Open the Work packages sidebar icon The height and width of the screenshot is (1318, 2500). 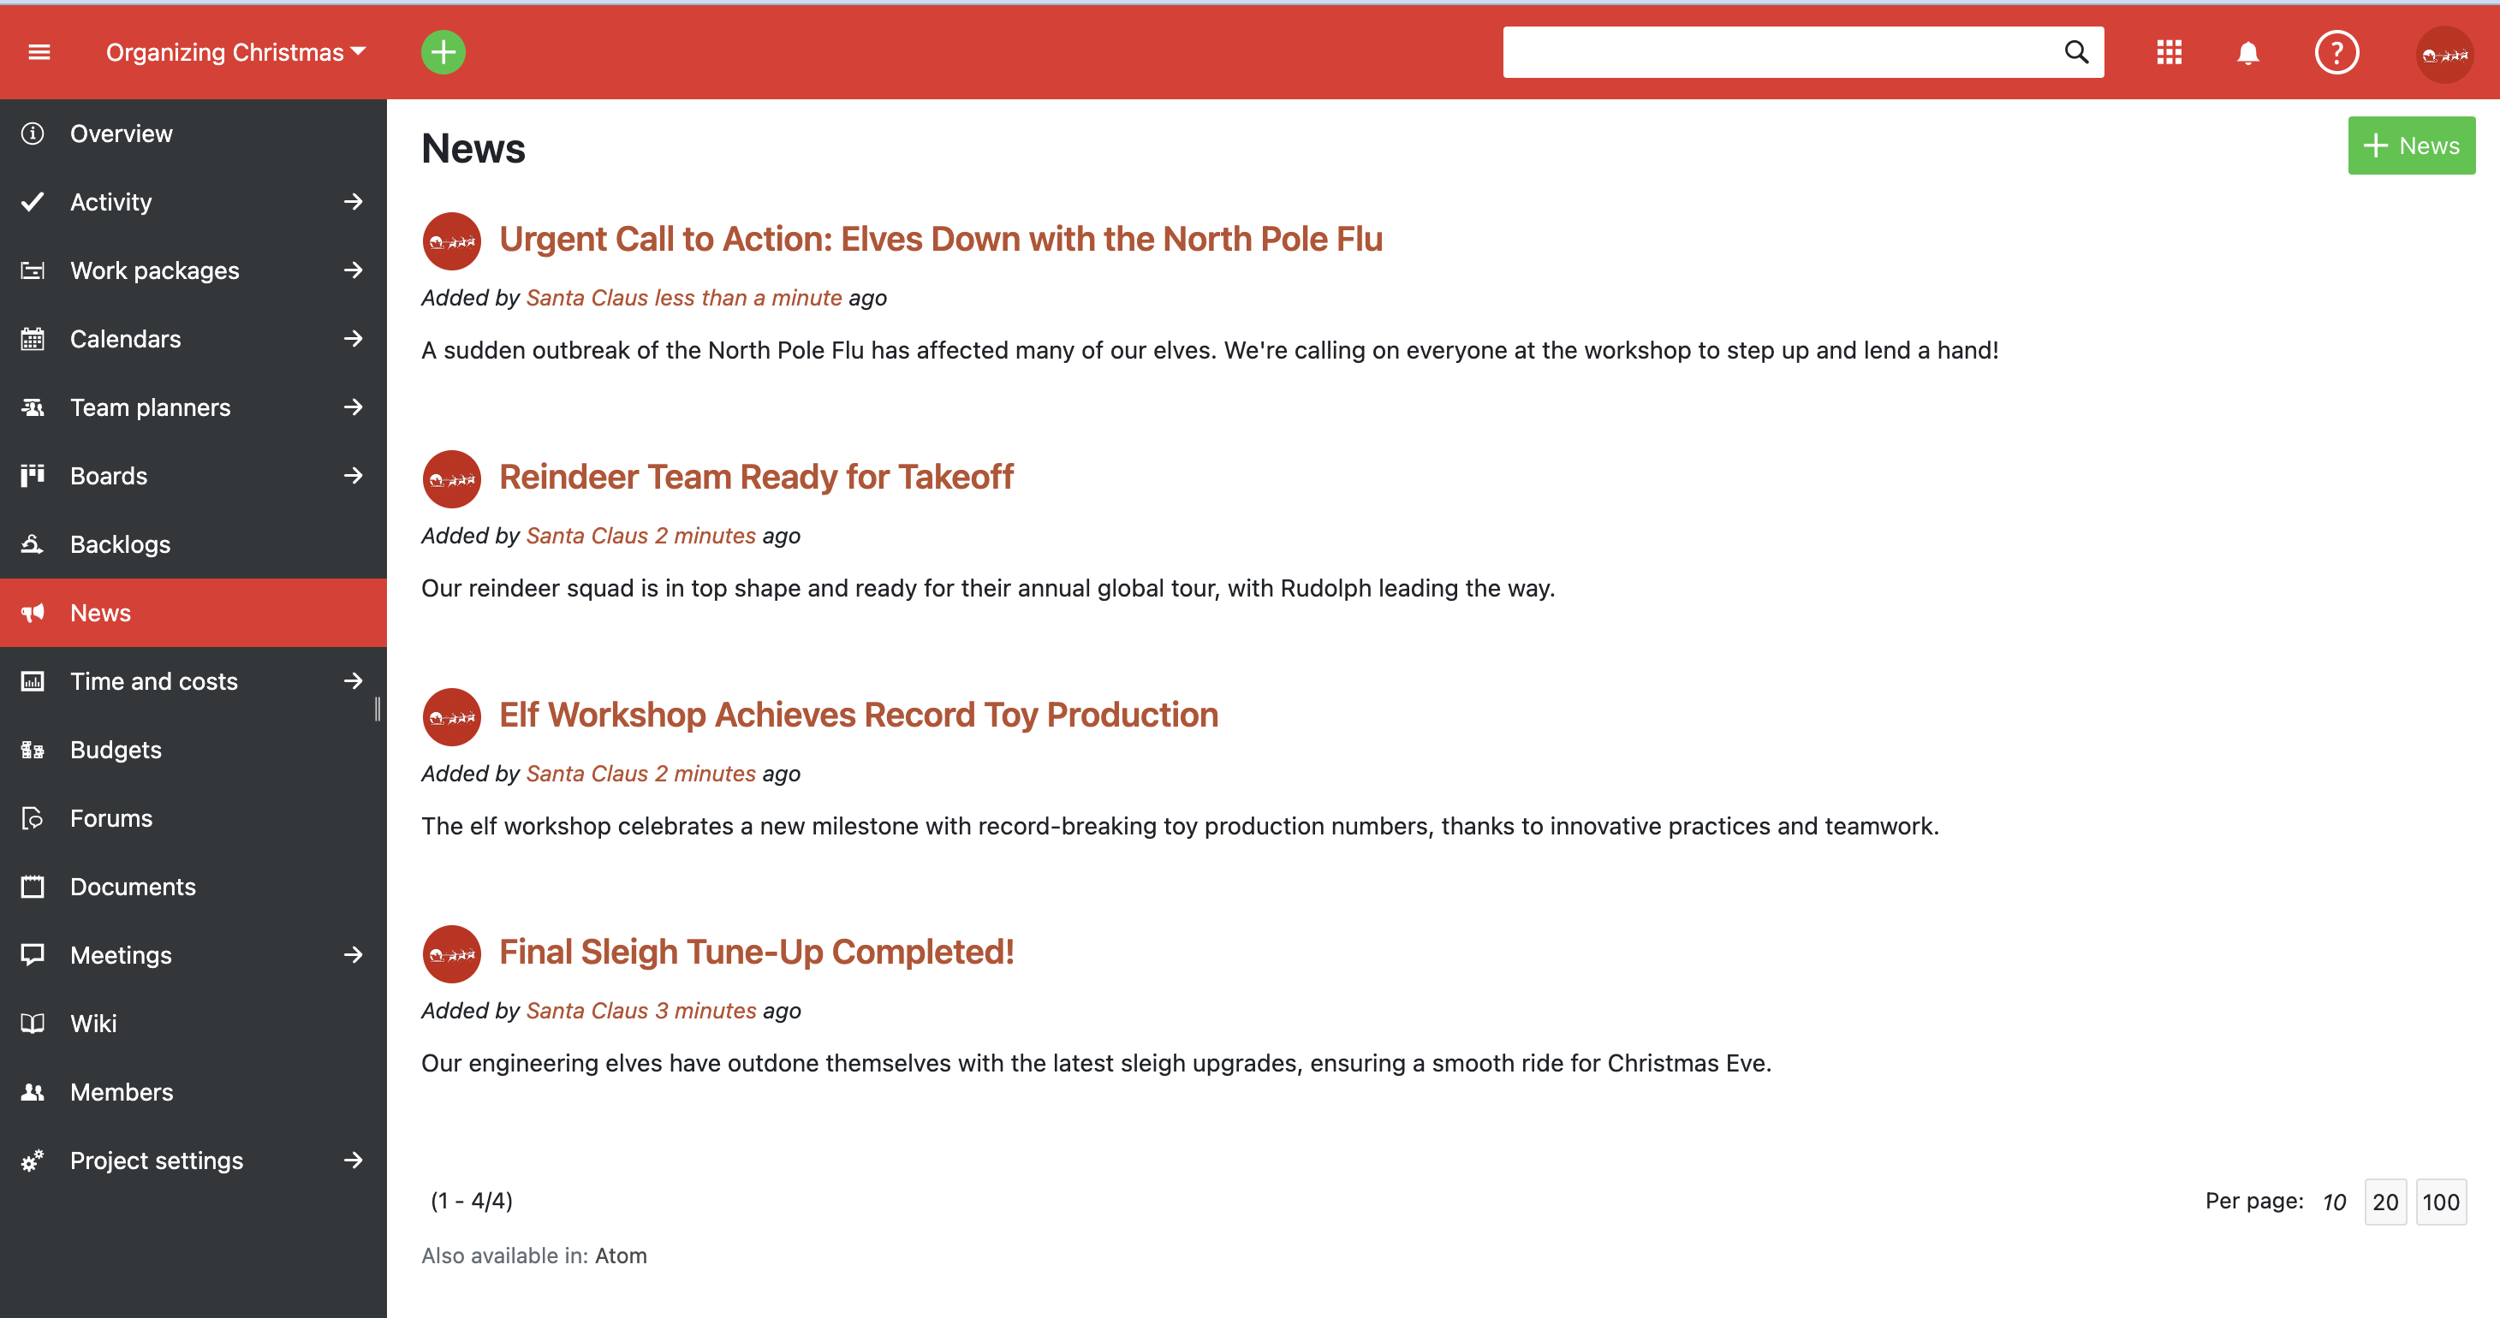tap(32, 270)
